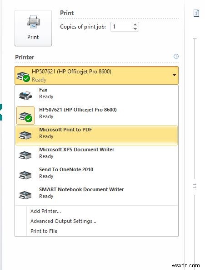Click the SMART Notebook printer icon

(x=25, y=195)
